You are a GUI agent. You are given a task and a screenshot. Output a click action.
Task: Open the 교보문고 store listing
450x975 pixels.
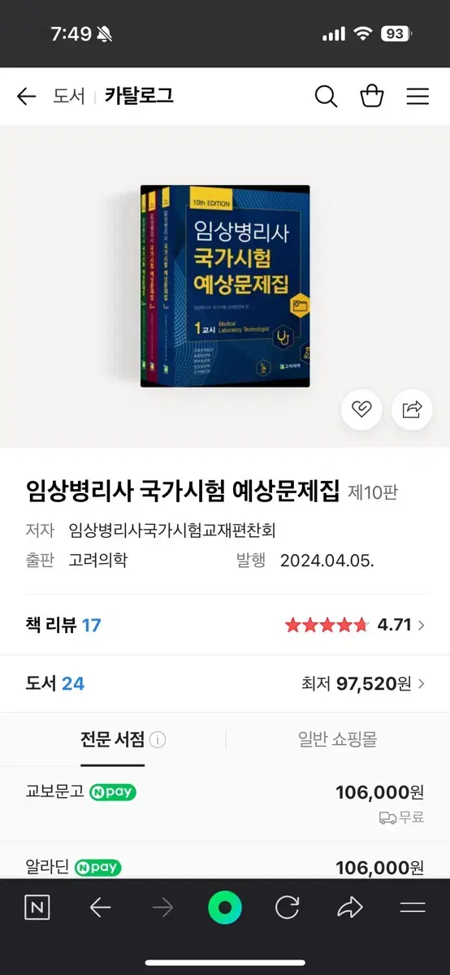pos(225,804)
